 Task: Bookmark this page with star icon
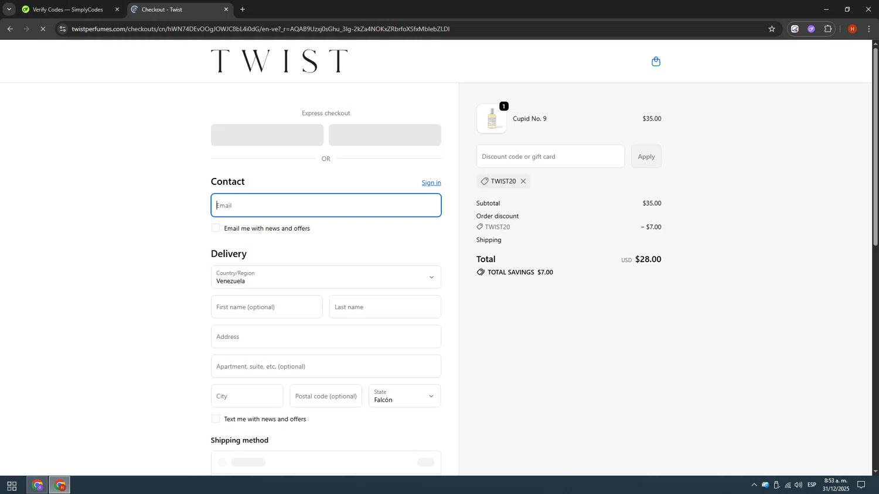click(x=772, y=29)
